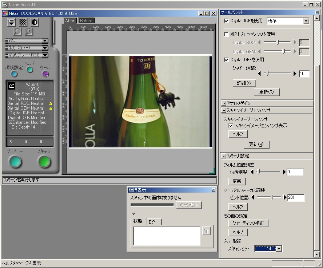Toggle スキャンイメージエンハンサ表示 checkbox
This screenshot has width=323, height=268.
coord(231,126)
